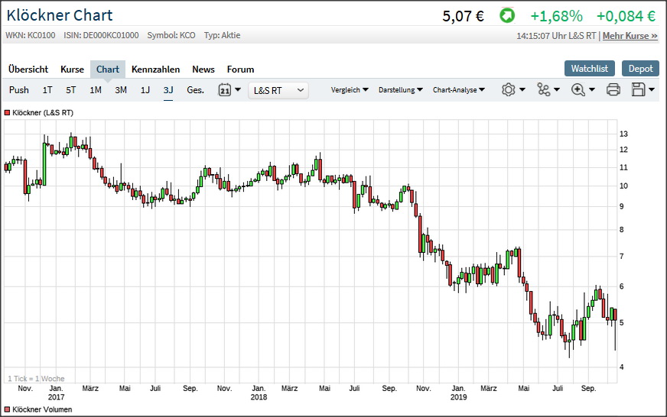Expand the zoom dropdown arrow
Image resolution: width=667 pixels, height=417 pixels.
pos(592,89)
